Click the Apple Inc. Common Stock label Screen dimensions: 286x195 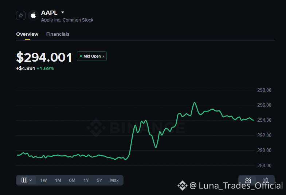[67, 20]
